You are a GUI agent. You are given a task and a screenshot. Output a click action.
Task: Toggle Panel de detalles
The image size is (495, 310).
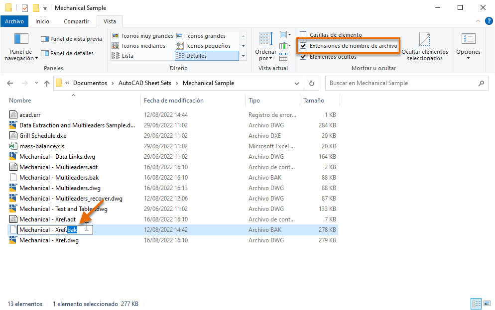click(x=67, y=53)
